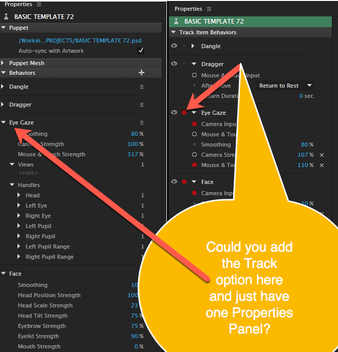
Task: Hide Face behavior with eye icon
Action: tap(174, 181)
